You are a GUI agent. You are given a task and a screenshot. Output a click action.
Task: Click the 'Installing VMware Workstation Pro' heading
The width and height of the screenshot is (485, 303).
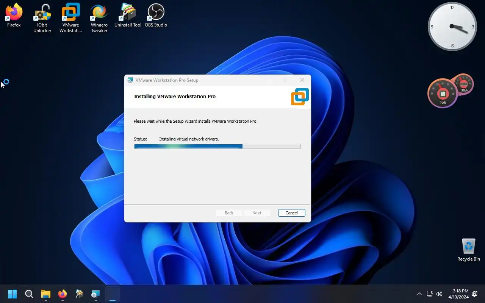point(175,96)
